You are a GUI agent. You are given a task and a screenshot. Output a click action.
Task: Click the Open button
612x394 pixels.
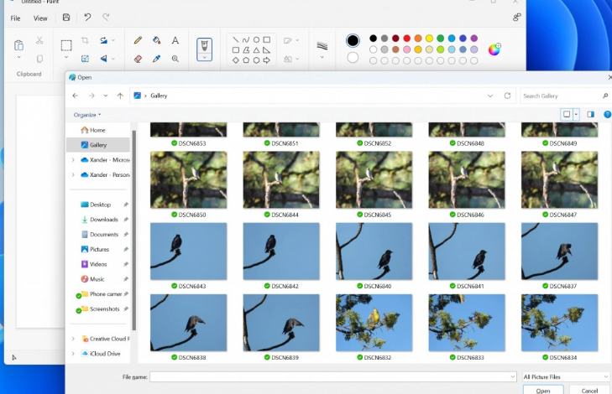[x=543, y=390]
